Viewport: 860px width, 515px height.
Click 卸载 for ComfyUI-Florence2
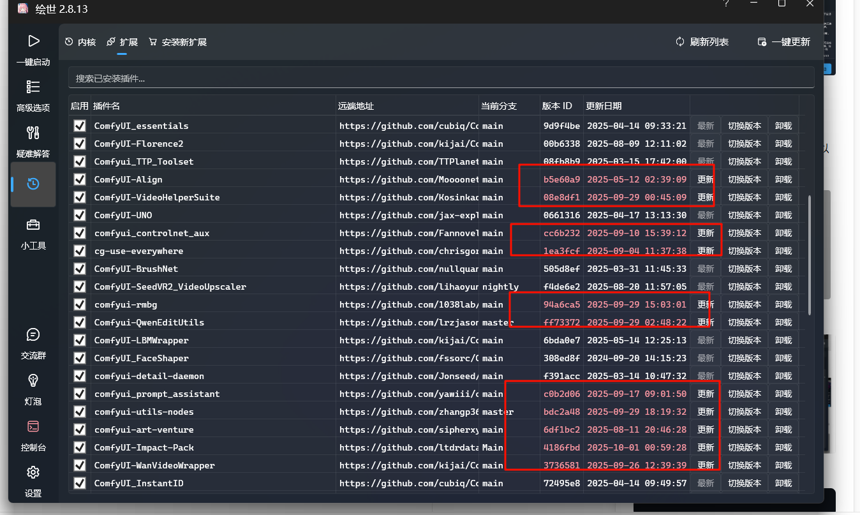pyautogui.click(x=783, y=144)
